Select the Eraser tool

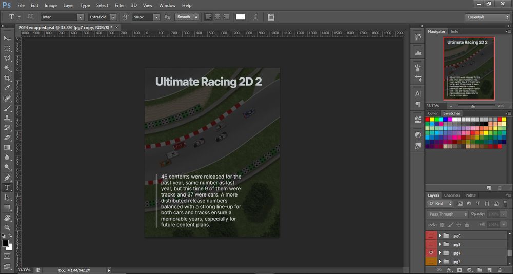[7, 138]
